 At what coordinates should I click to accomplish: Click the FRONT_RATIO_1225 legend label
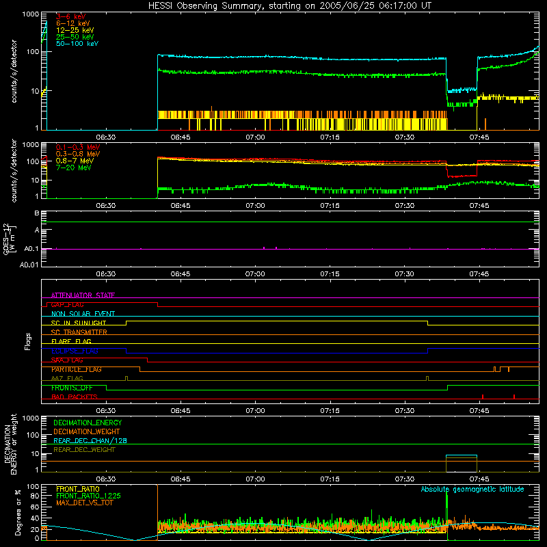tap(88, 496)
